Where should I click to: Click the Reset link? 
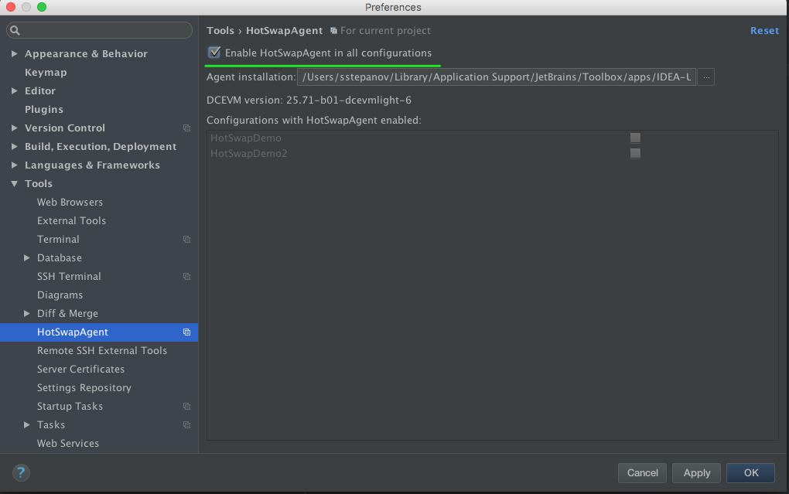click(x=764, y=31)
